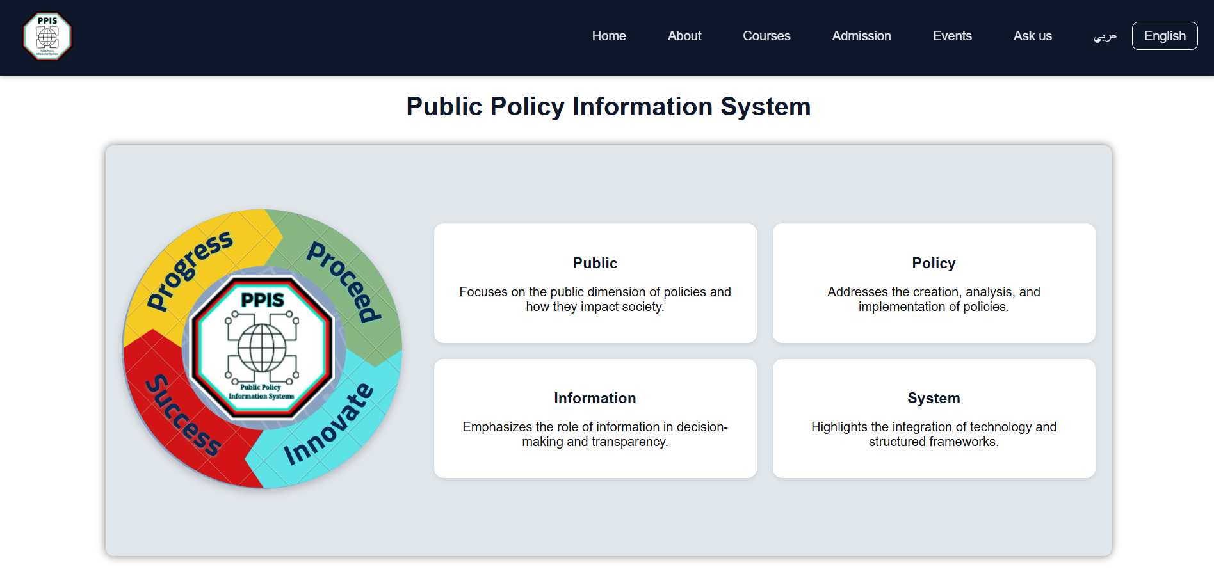Navigate to the Admission page
The image size is (1214, 583).
pyautogui.click(x=861, y=36)
